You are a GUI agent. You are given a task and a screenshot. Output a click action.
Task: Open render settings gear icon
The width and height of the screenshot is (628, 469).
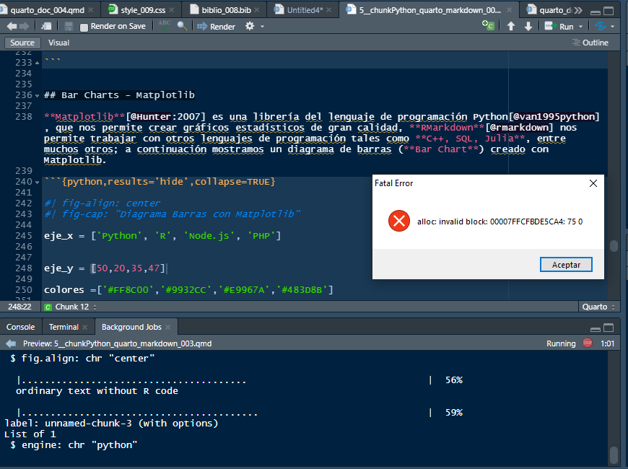[250, 27]
